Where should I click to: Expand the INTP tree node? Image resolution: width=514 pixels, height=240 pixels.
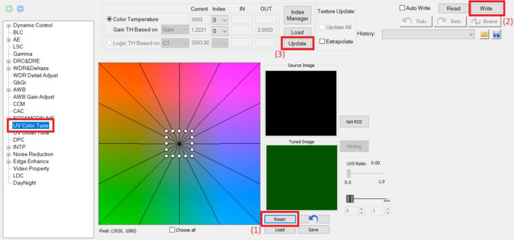click(9, 147)
